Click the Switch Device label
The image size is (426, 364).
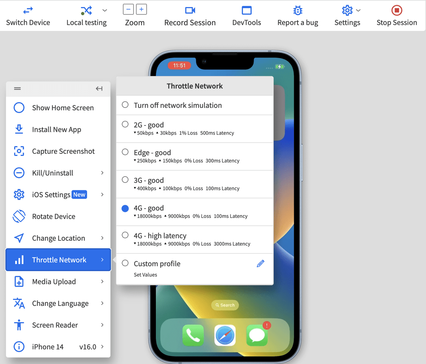point(28,23)
